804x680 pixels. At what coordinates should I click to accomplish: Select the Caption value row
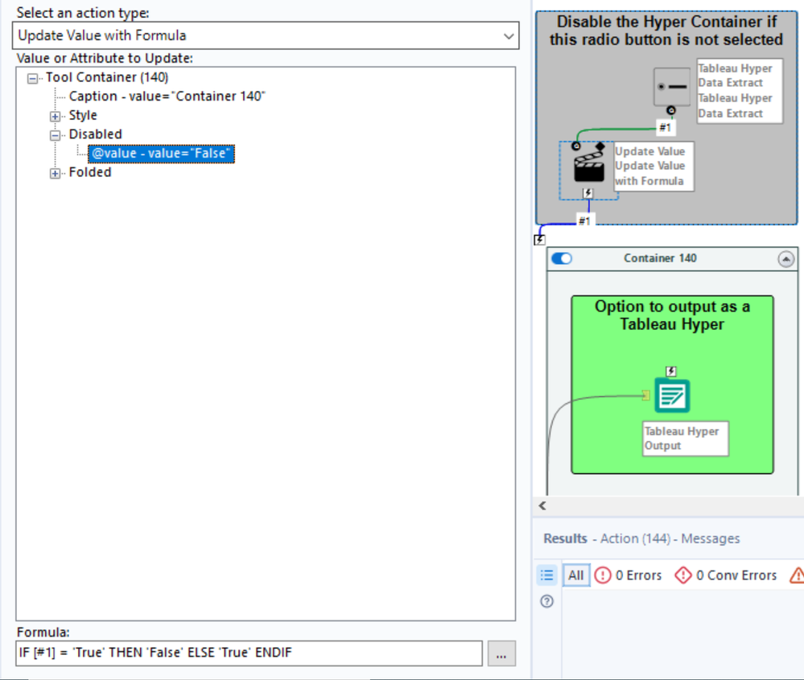pos(167,97)
